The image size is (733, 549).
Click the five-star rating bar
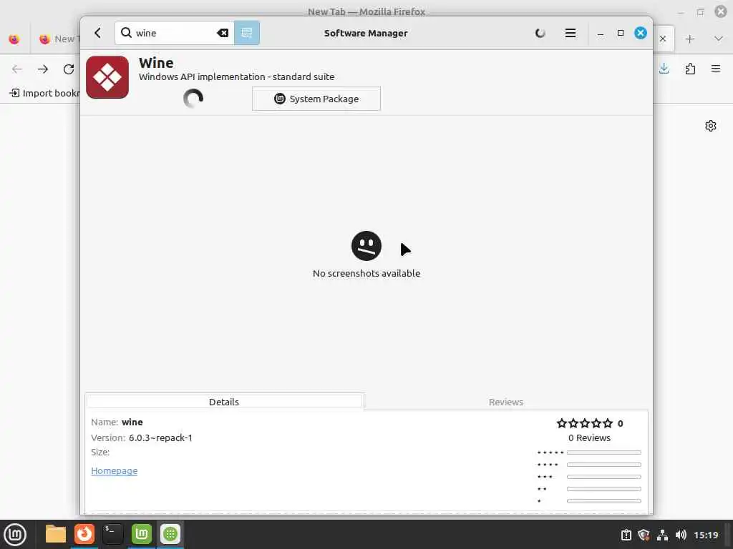[x=604, y=452]
